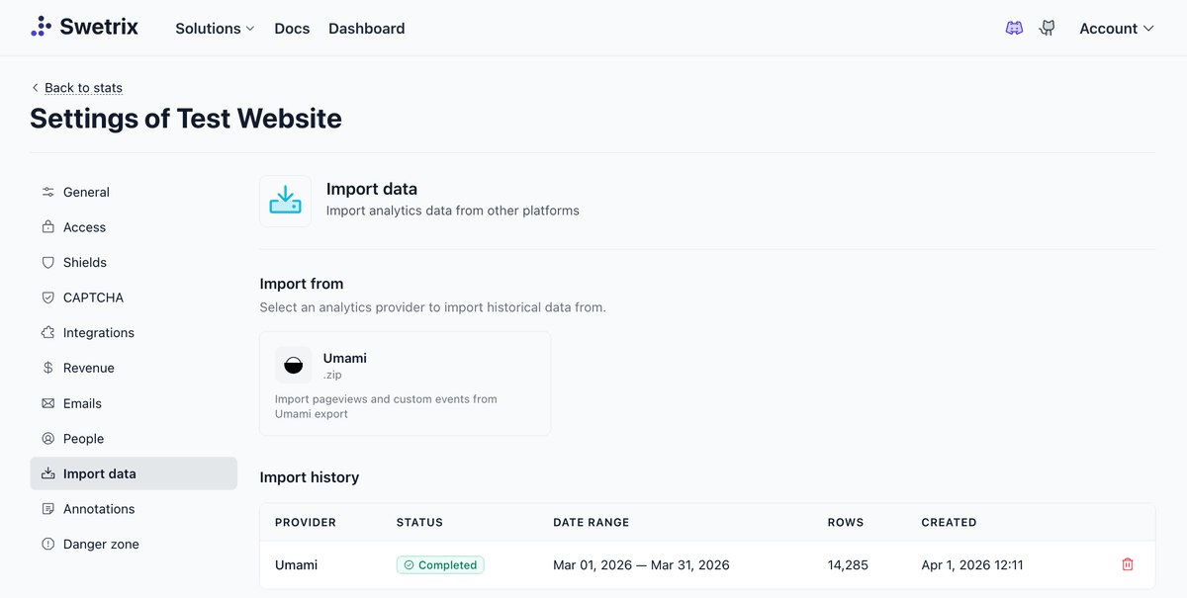
Task: Open the Annotations tab
Action: pos(134,509)
